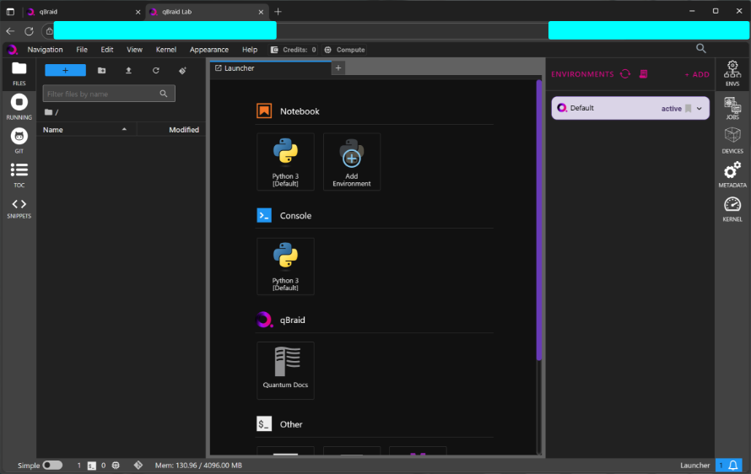The height and width of the screenshot is (474, 751).
Task: Click the bookmark icon on Default environment
Action: (x=689, y=108)
